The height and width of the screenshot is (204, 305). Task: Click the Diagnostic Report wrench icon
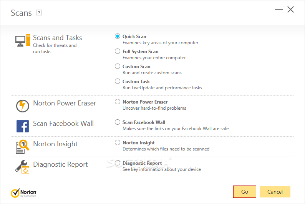tap(22, 167)
